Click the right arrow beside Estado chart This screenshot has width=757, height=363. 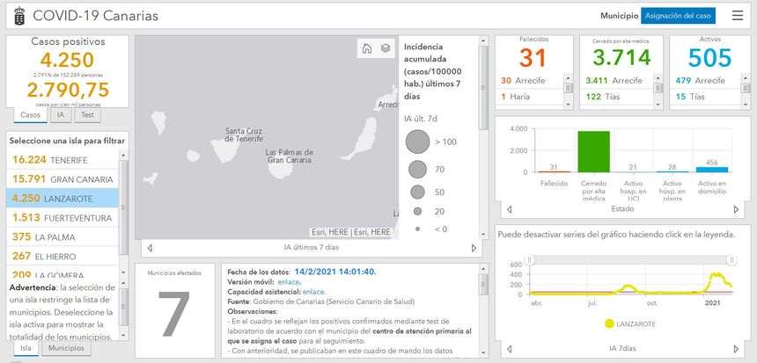click(x=738, y=210)
